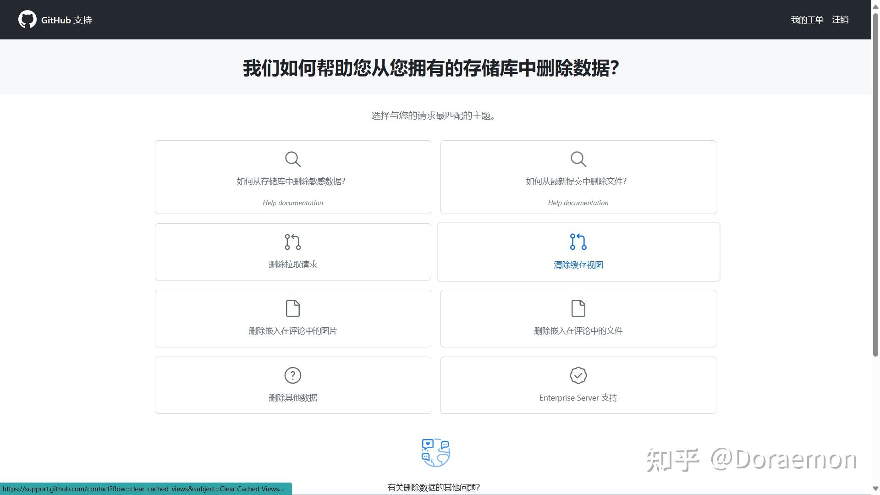Click pull request icon for 删除拉取请求

coord(293,242)
